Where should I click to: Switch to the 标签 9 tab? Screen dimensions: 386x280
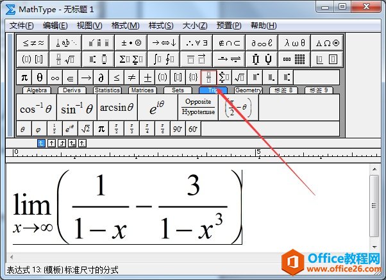(319, 90)
